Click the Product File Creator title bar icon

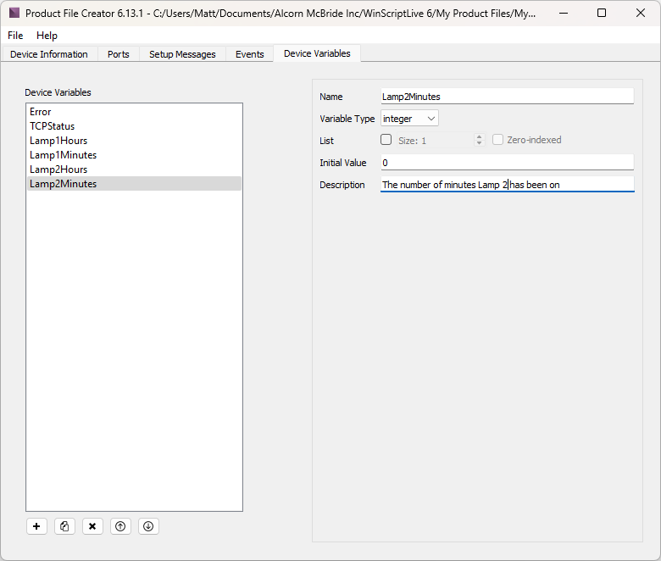[14, 14]
